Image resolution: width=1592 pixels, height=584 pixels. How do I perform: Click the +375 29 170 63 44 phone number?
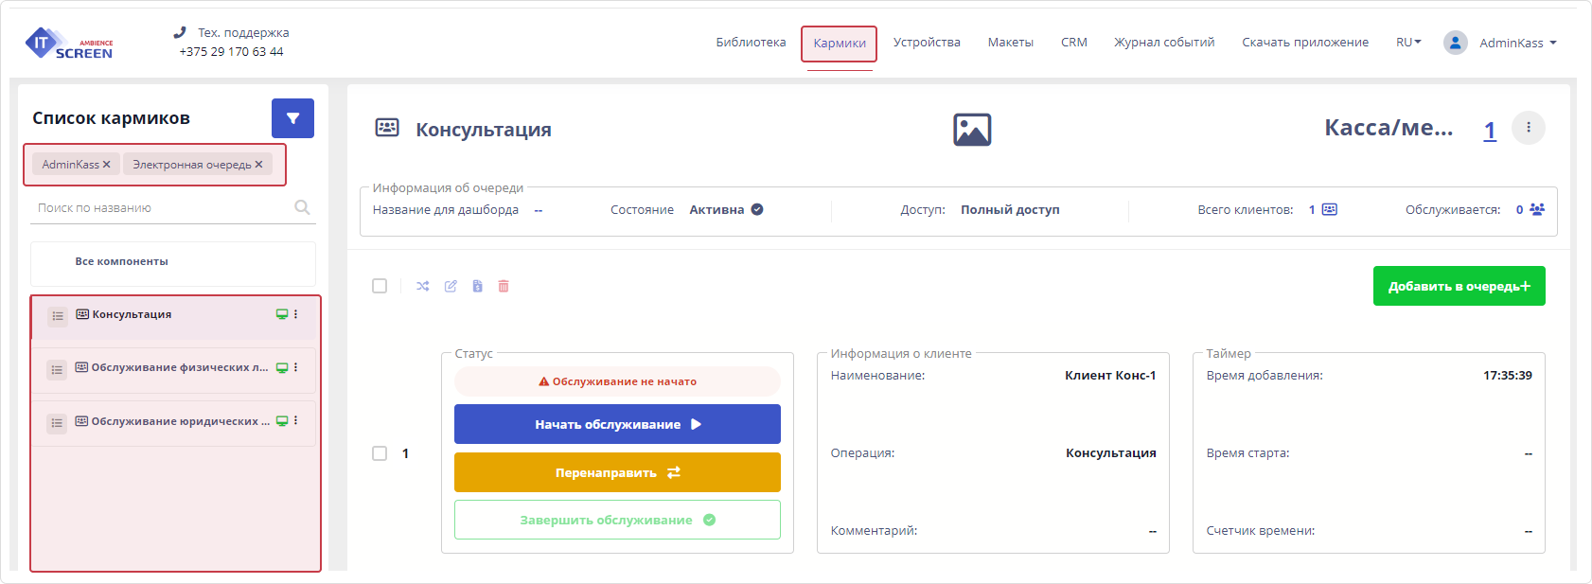pyautogui.click(x=231, y=52)
